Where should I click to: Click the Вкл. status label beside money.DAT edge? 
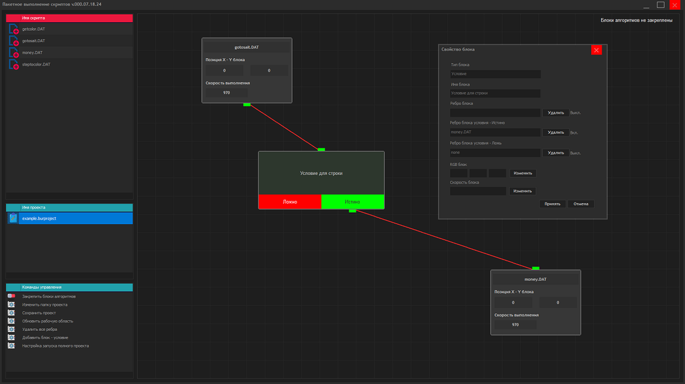[574, 132]
